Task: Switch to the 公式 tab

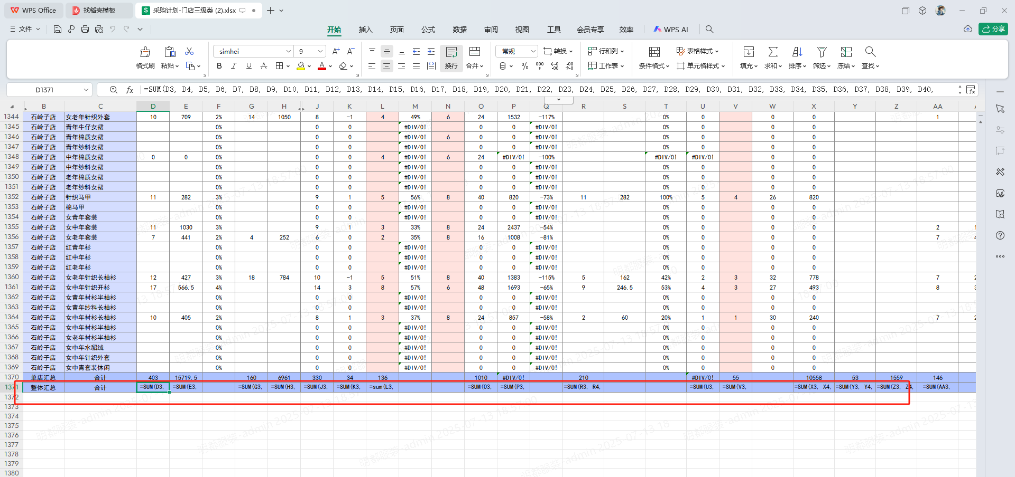Action: (428, 30)
